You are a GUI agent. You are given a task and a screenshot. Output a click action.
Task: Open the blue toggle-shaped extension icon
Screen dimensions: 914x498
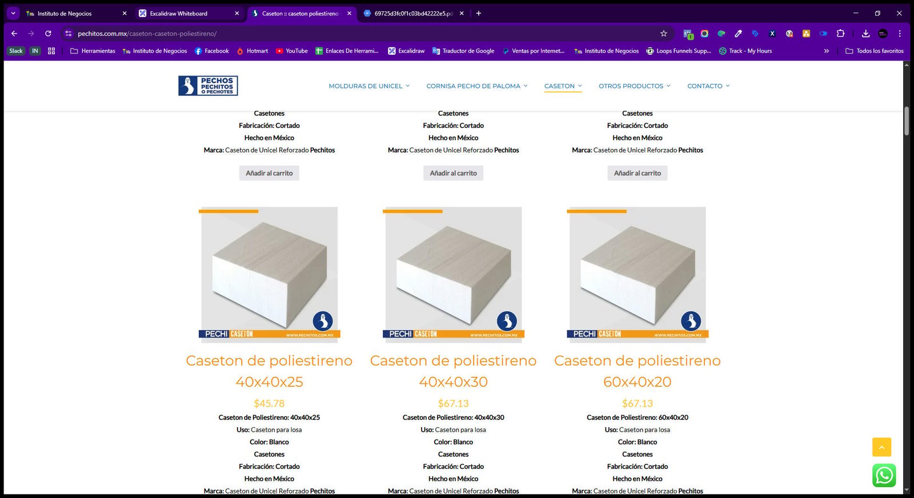[823, 34]
